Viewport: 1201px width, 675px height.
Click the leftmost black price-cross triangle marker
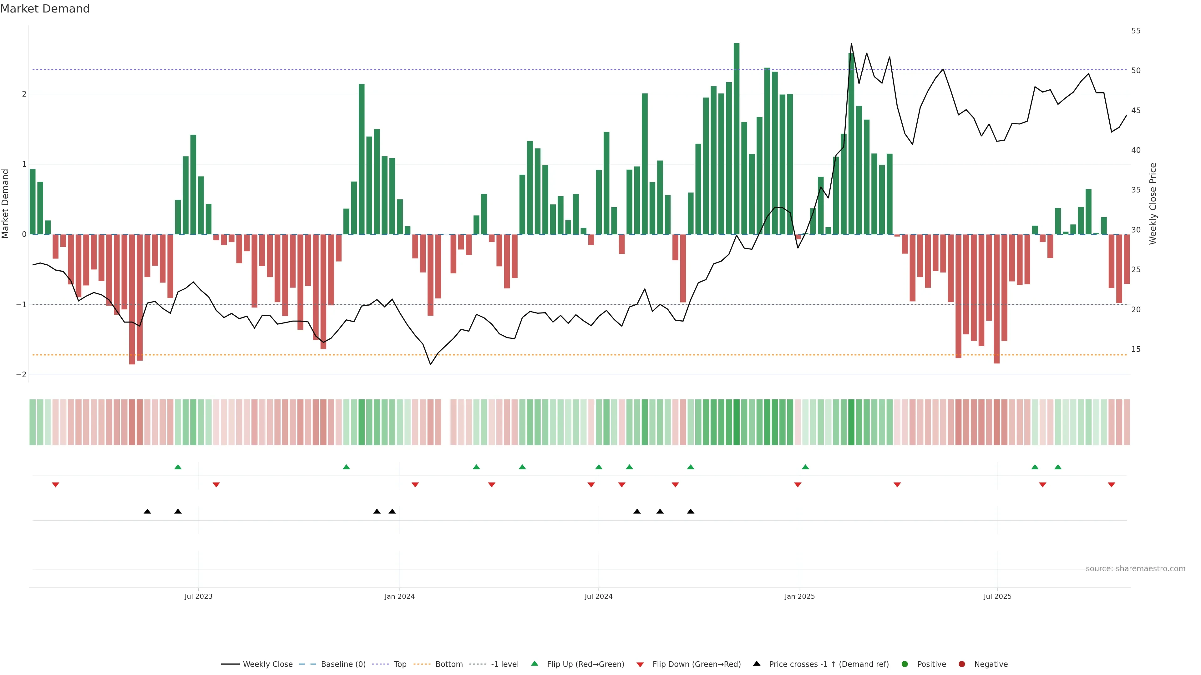[147, 512]
